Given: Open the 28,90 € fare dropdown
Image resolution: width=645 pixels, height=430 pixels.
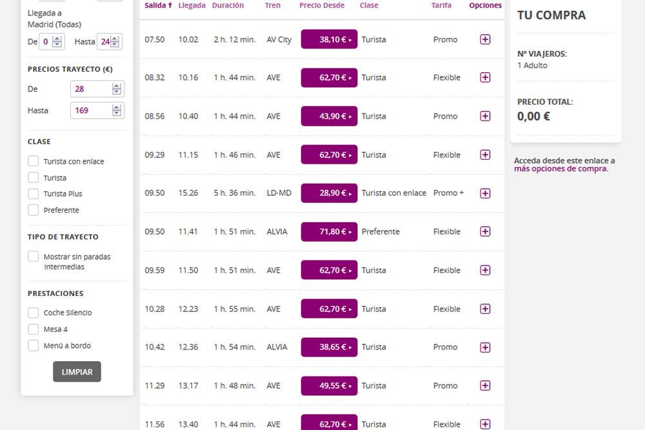Looking at the screenshot, I should click(x=329, y=193).
